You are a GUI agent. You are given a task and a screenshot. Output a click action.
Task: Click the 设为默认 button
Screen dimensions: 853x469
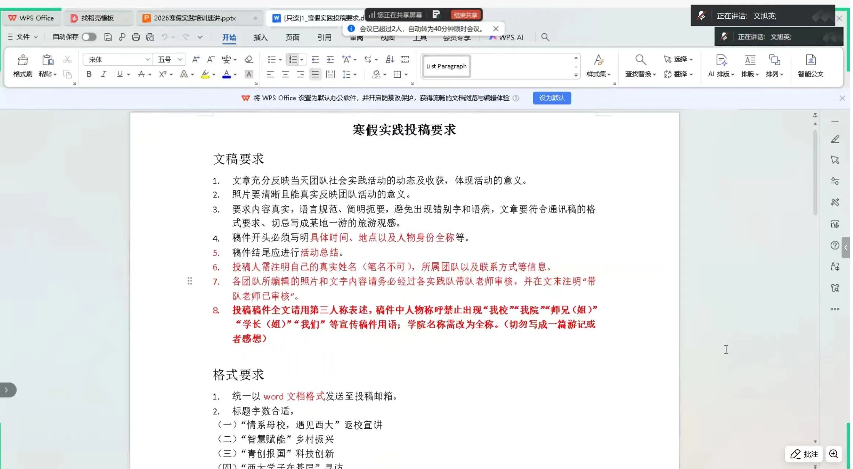pos(551,98)
